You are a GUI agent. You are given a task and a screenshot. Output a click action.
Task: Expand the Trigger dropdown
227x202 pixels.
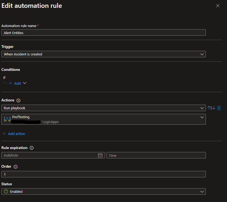202,54
